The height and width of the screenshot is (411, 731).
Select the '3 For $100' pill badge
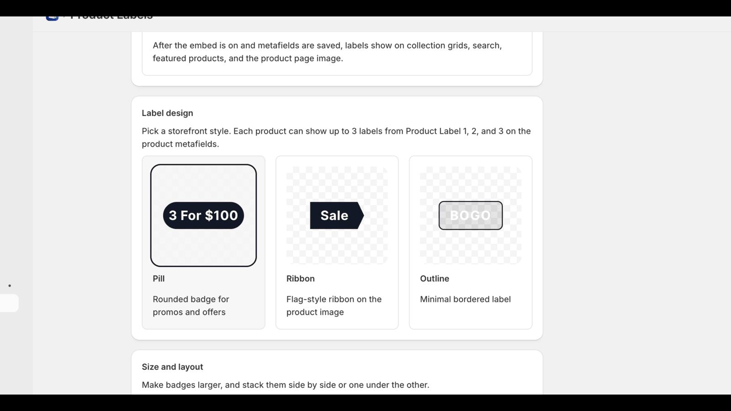pyautogui.click(x=203, y=216)
